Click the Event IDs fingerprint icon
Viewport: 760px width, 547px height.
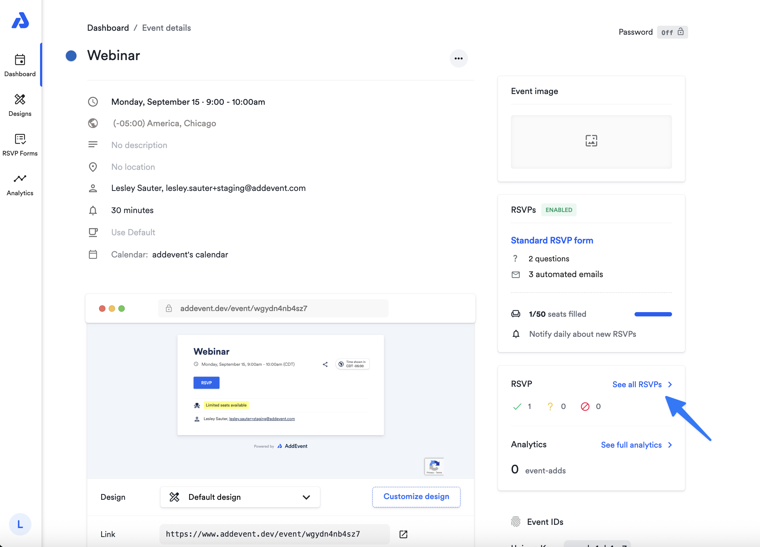pyautogui.click(x=515, y=522)
